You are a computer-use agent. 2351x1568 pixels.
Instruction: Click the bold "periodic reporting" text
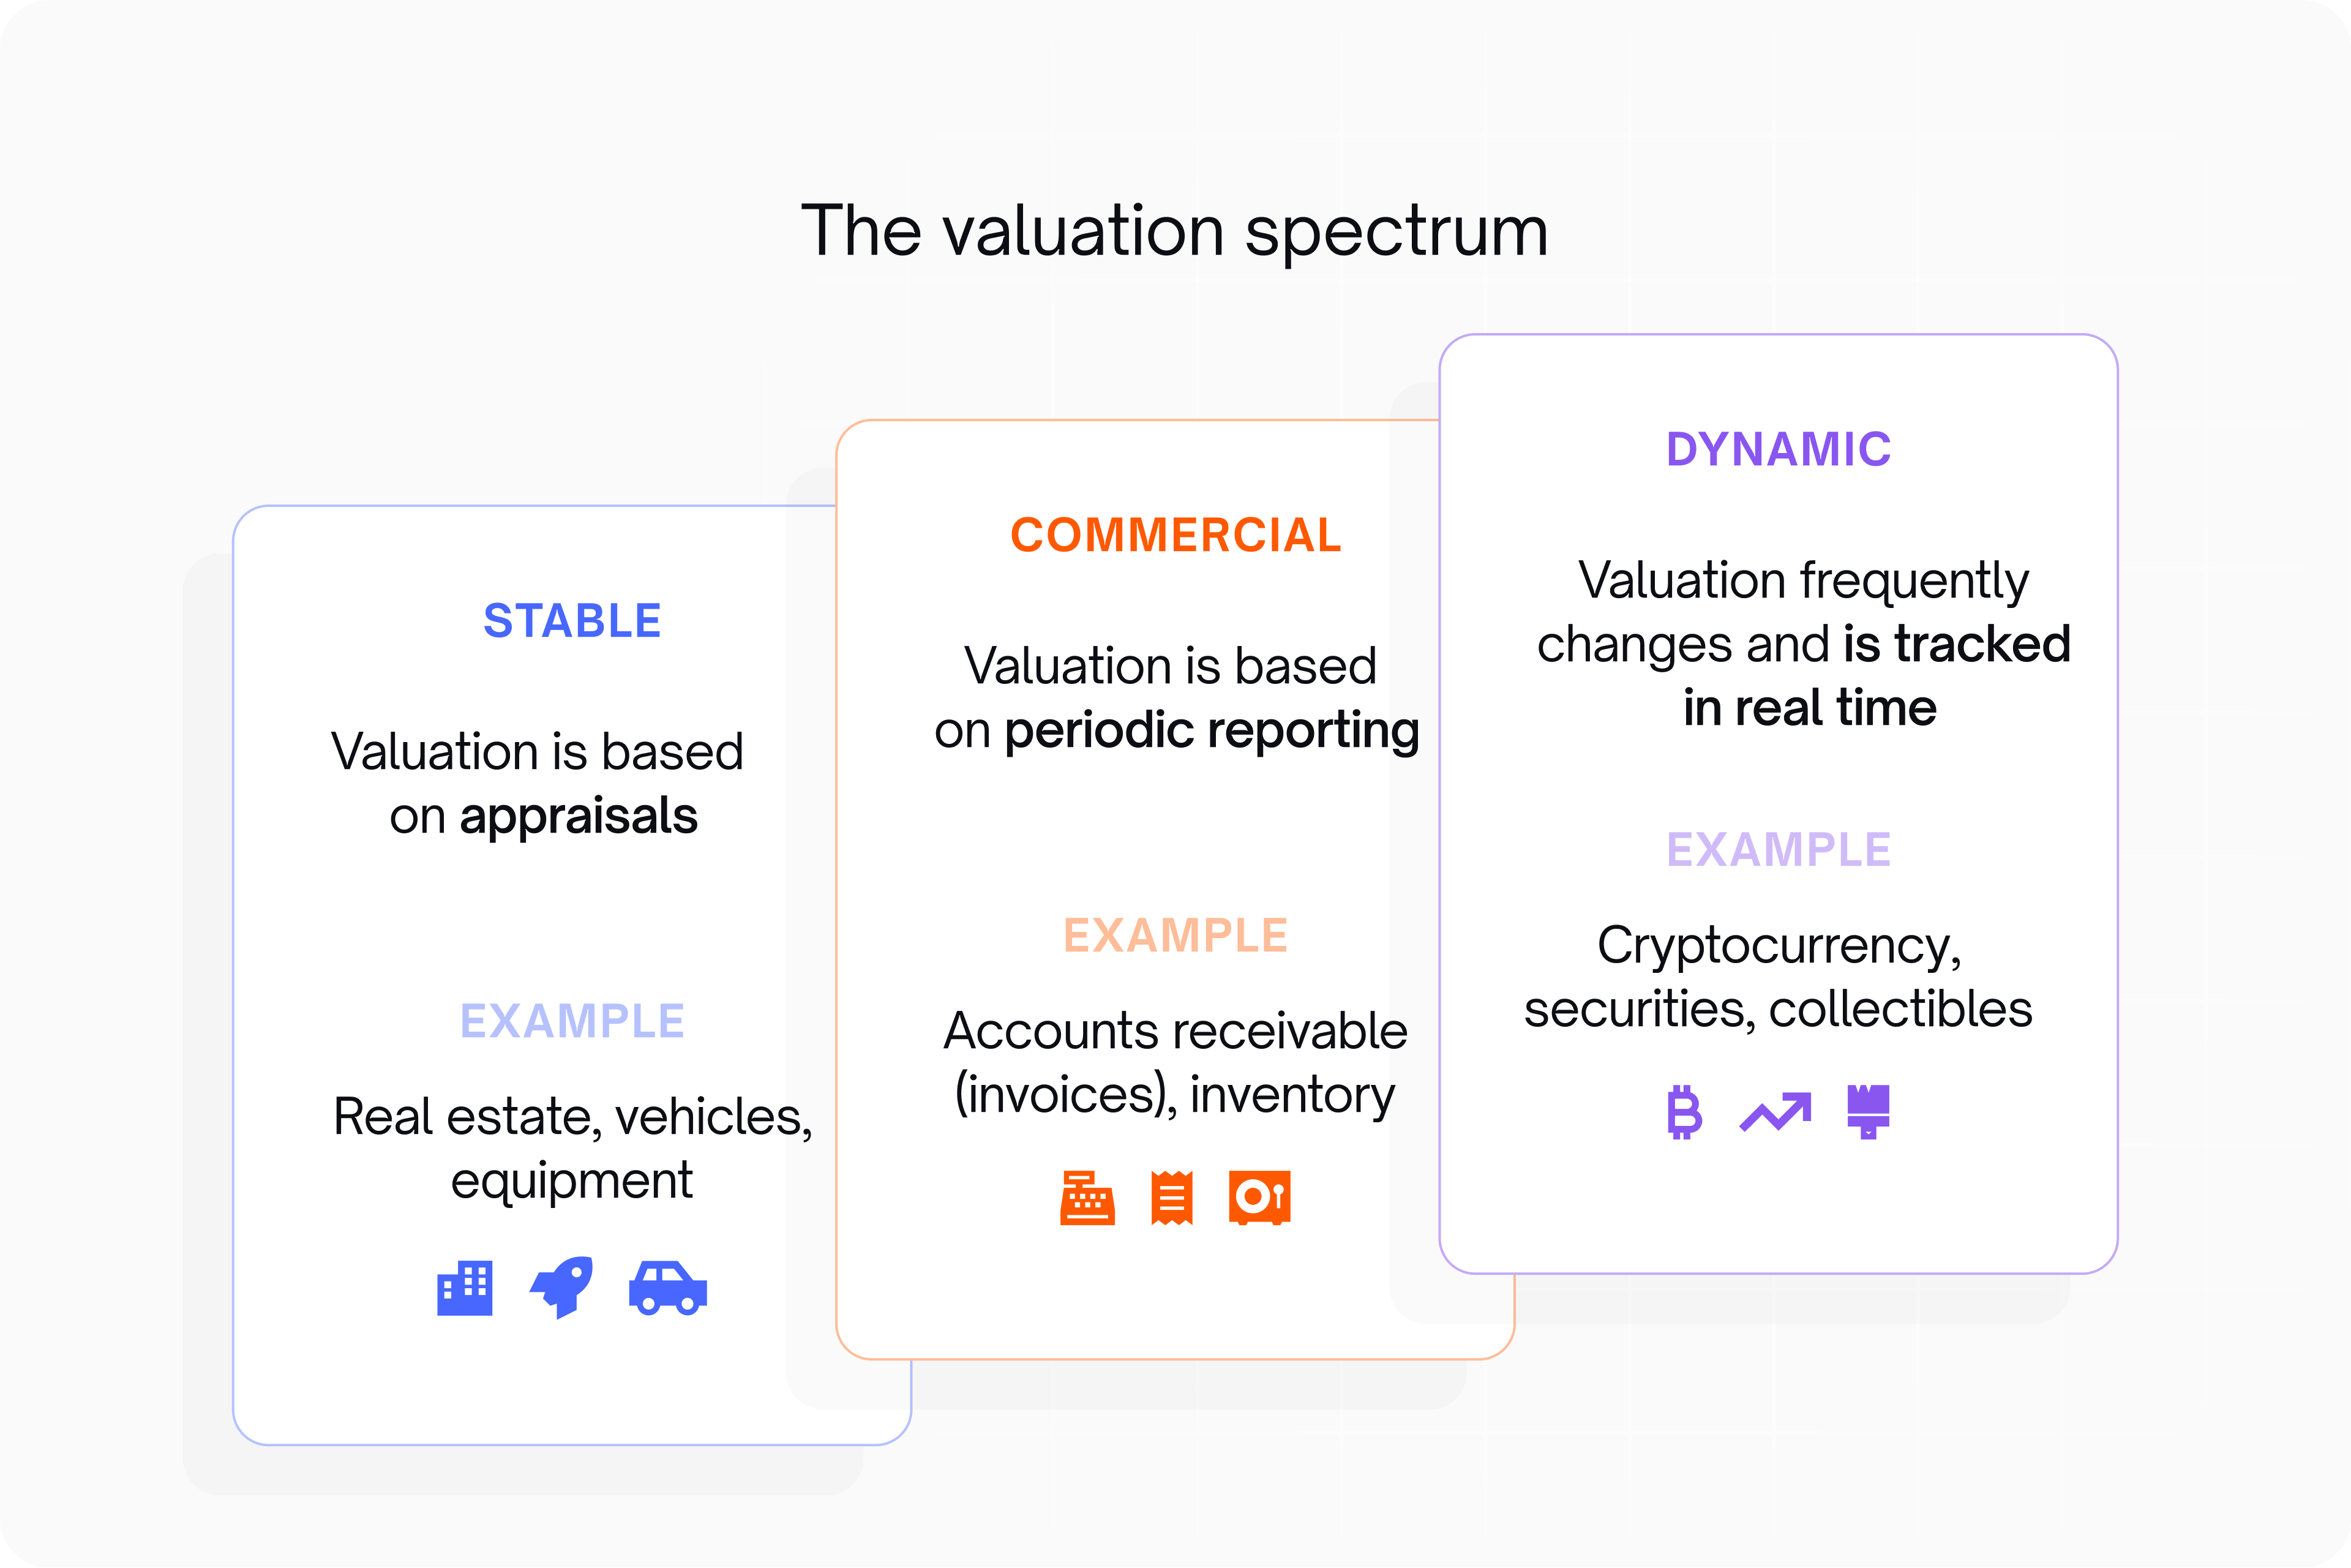pos(1212,731)
